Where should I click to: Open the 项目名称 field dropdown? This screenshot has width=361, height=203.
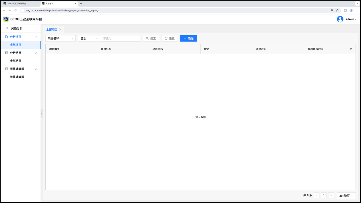[60, 38]
